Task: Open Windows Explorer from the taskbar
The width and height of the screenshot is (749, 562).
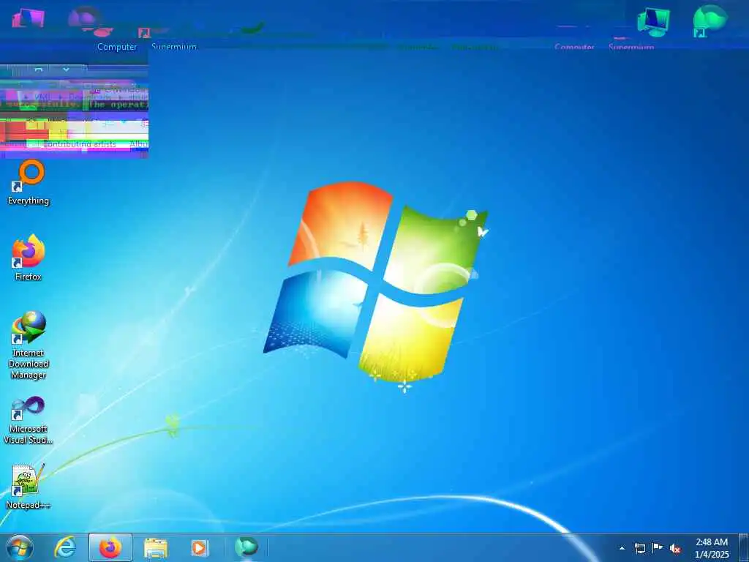Action: tap(156, 547)
